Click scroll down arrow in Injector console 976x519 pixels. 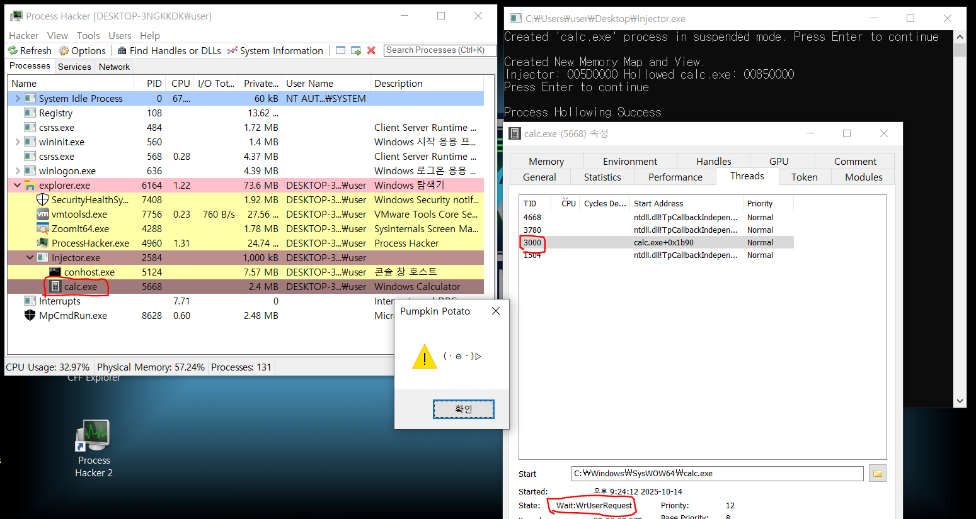tap(960, 401)
